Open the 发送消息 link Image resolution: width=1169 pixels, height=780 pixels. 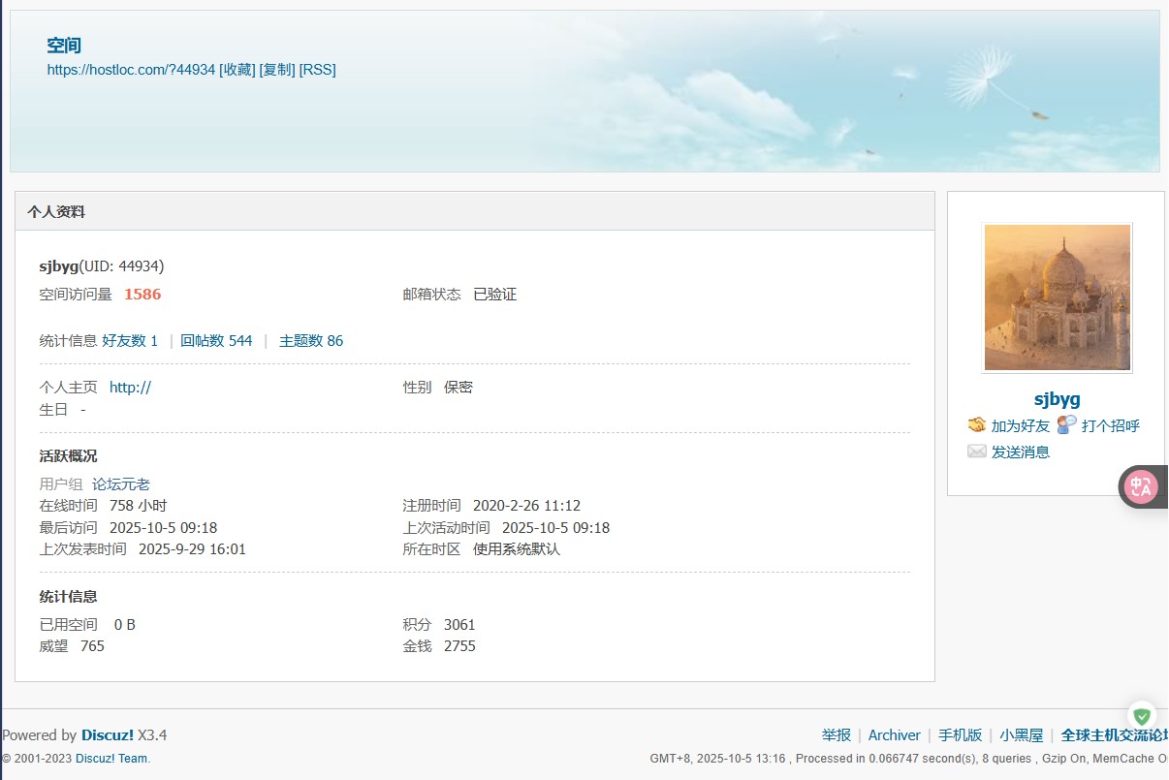pyautogui.click(x=1020, y=452)
